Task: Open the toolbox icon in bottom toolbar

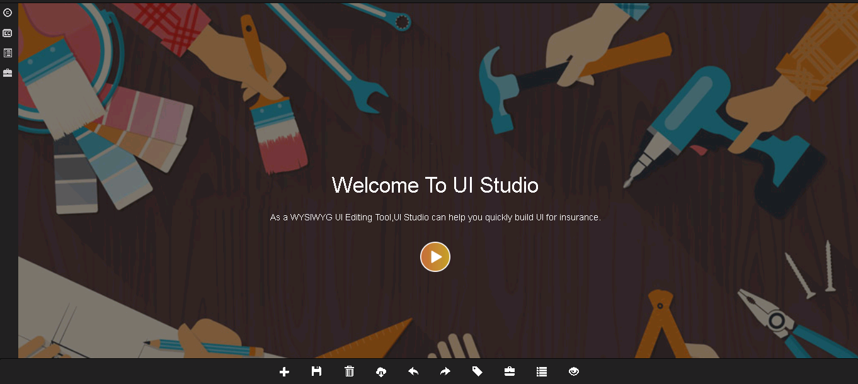Action: [510, 371]
